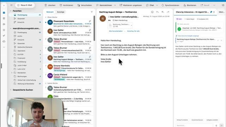Viewport: 226px width, 127px height.
Task: Close the Clara by Intoconvo panel
Action: [214, 12]
